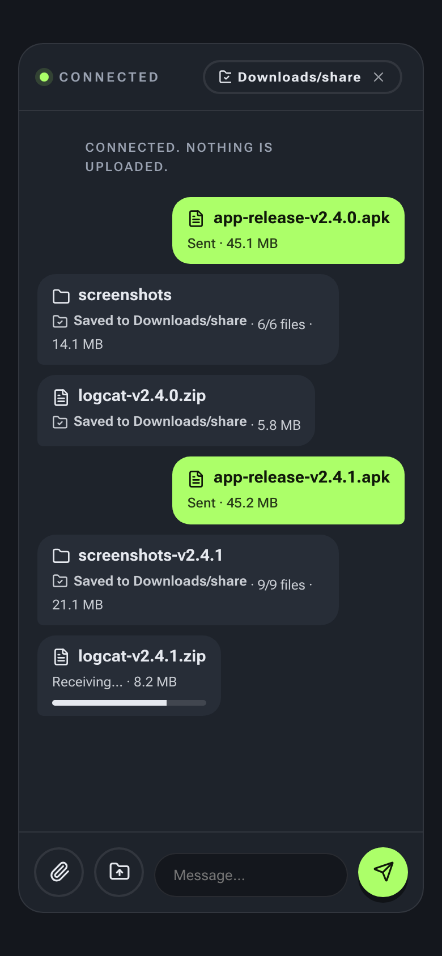The width and height of the screenshot is (442, 956).
Task: Click the saved-folder icon under screenshots
Action: click(x=60, y=321)
